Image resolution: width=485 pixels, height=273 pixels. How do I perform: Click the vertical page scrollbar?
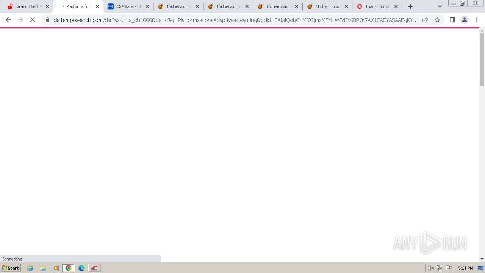click(482, 60)
